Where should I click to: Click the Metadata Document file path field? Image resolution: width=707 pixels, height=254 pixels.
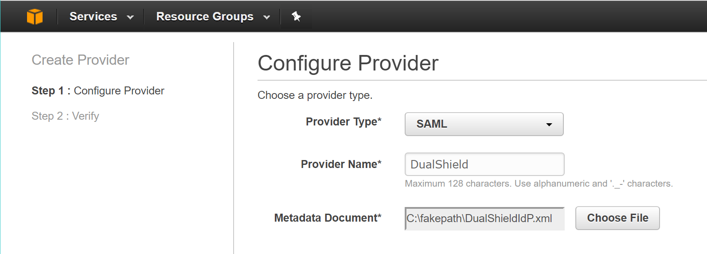point(484,219)
